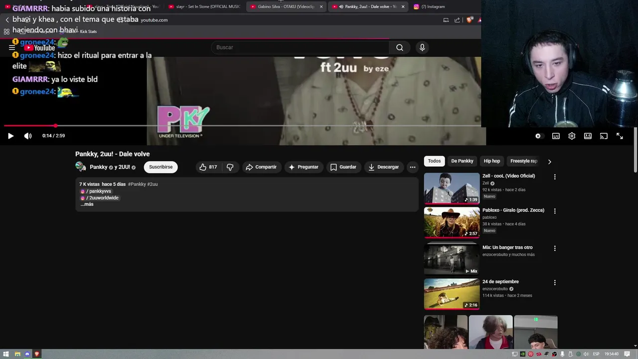Open options menu for Pabloxo - Giralo
The width and height of the screenshot is (638, 359).
[555, 211]
